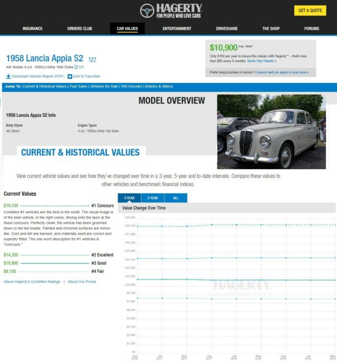This screenshot has width=337, height=363.
Task: Open the Drivers Club nav item
Action: tap(80, 28)
